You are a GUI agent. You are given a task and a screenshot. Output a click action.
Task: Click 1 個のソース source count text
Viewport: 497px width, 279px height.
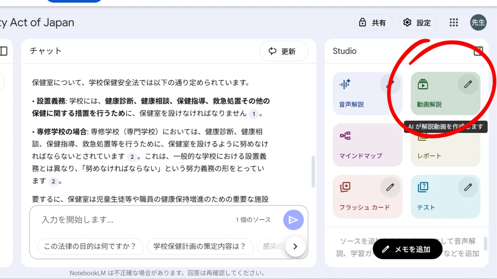pyautogui.click(x=253, y=220)
